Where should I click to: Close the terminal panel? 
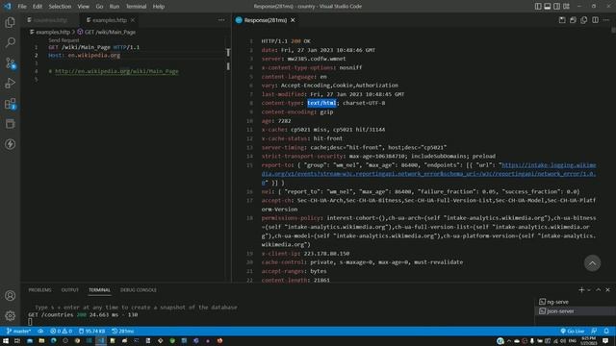tap(607, 290)
